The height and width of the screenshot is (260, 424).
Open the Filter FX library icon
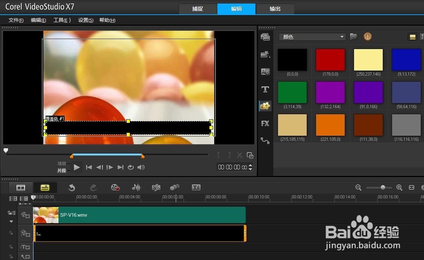click(265, 123)
